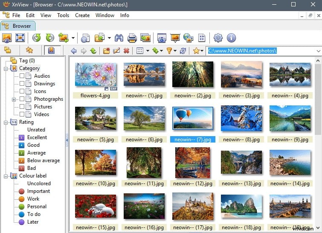Filter by Excellent rating
The width and height of the screenshot is (322, 233).
[37, 137]
